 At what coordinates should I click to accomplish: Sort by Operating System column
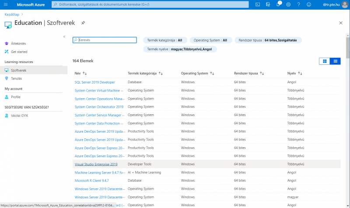point(198,73)
